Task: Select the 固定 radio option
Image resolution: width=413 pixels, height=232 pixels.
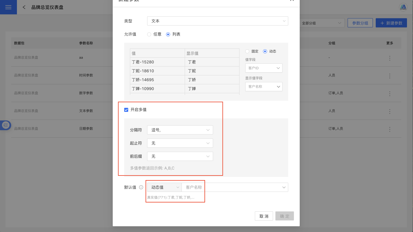Action: click(247, 51)
